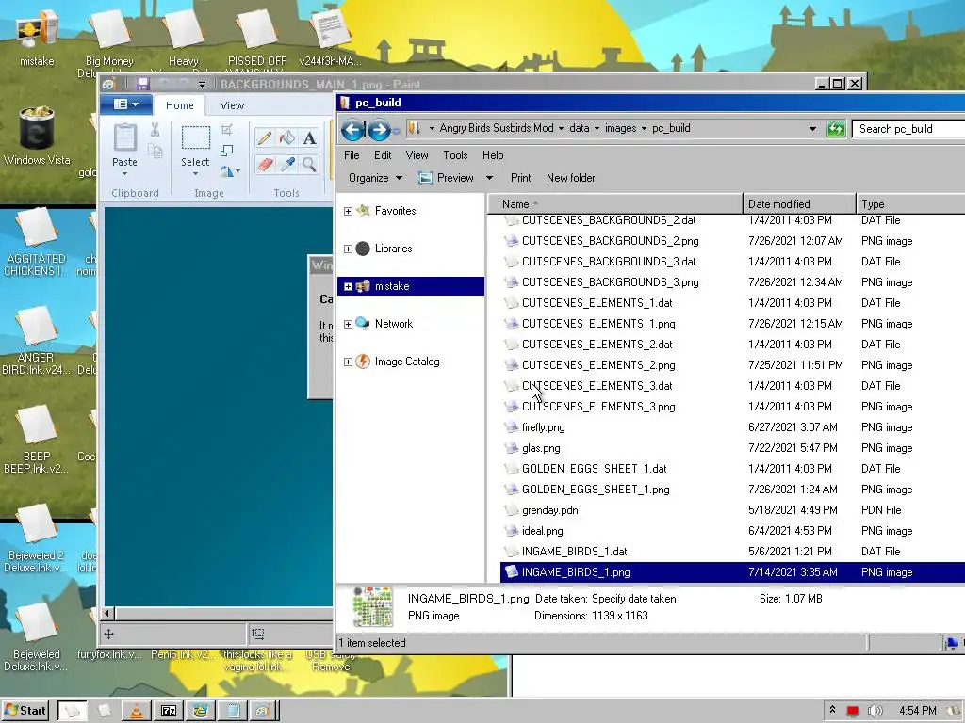
Task: Select the Magnifier tool in Paint
Action: pyautogui.click(x=309, y=164)
